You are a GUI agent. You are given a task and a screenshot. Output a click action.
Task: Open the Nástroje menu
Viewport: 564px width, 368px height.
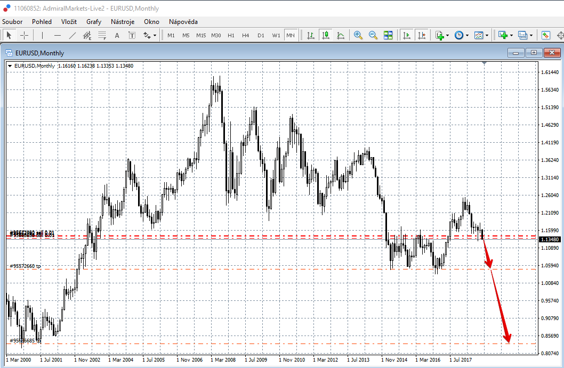point(122,21)
